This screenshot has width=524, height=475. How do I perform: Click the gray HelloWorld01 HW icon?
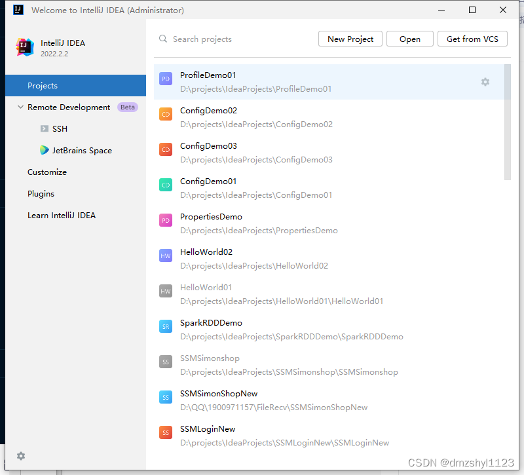(166, 291)
